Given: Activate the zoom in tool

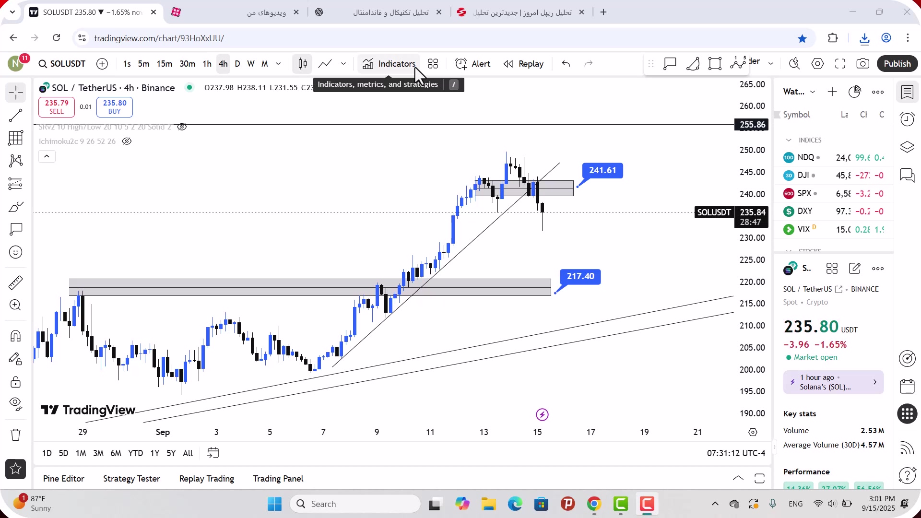Looking at the screenshot, I should coord(16,305).
